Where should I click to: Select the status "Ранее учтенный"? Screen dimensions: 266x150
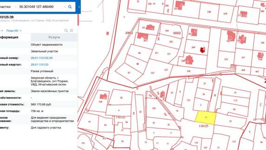[42, 71]
